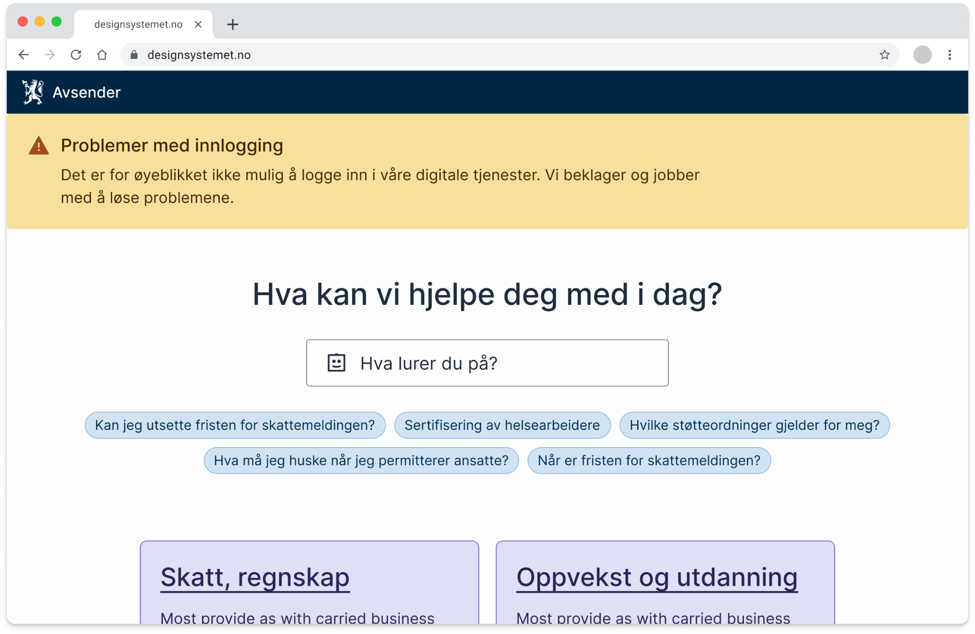Select the designsystemet.no tab
This screenshot has width=975, height=634.
[138, 24]
